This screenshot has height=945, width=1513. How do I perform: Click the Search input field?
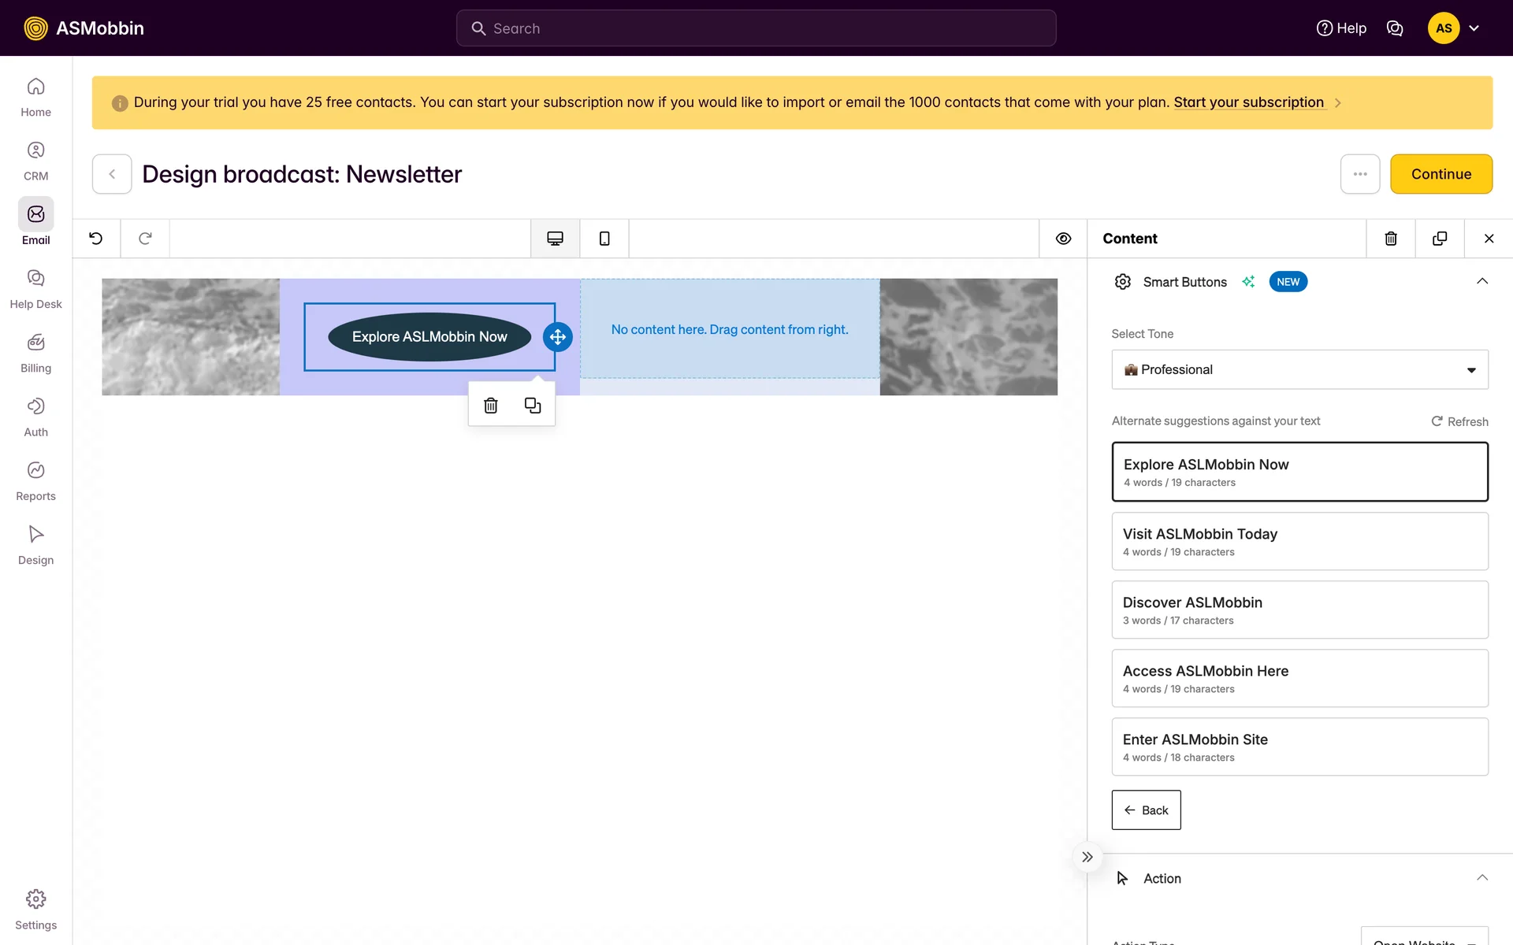coord(756,28)
